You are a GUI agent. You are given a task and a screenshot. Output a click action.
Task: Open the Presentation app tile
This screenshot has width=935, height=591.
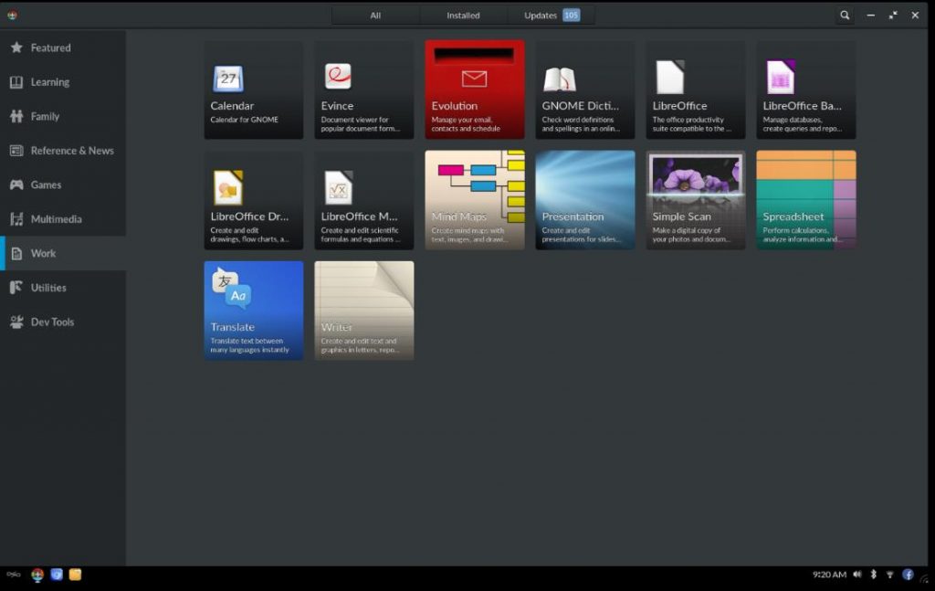point(585,200)
